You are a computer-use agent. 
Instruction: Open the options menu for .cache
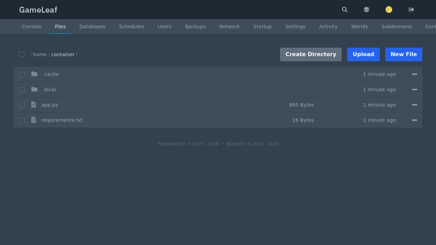(x=415, y=74)
